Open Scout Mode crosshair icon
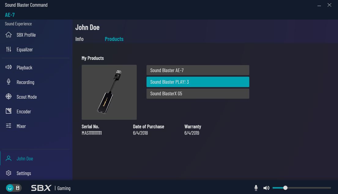Image resolution: width=338 pixels, height=194 pixels. [9, 97]
